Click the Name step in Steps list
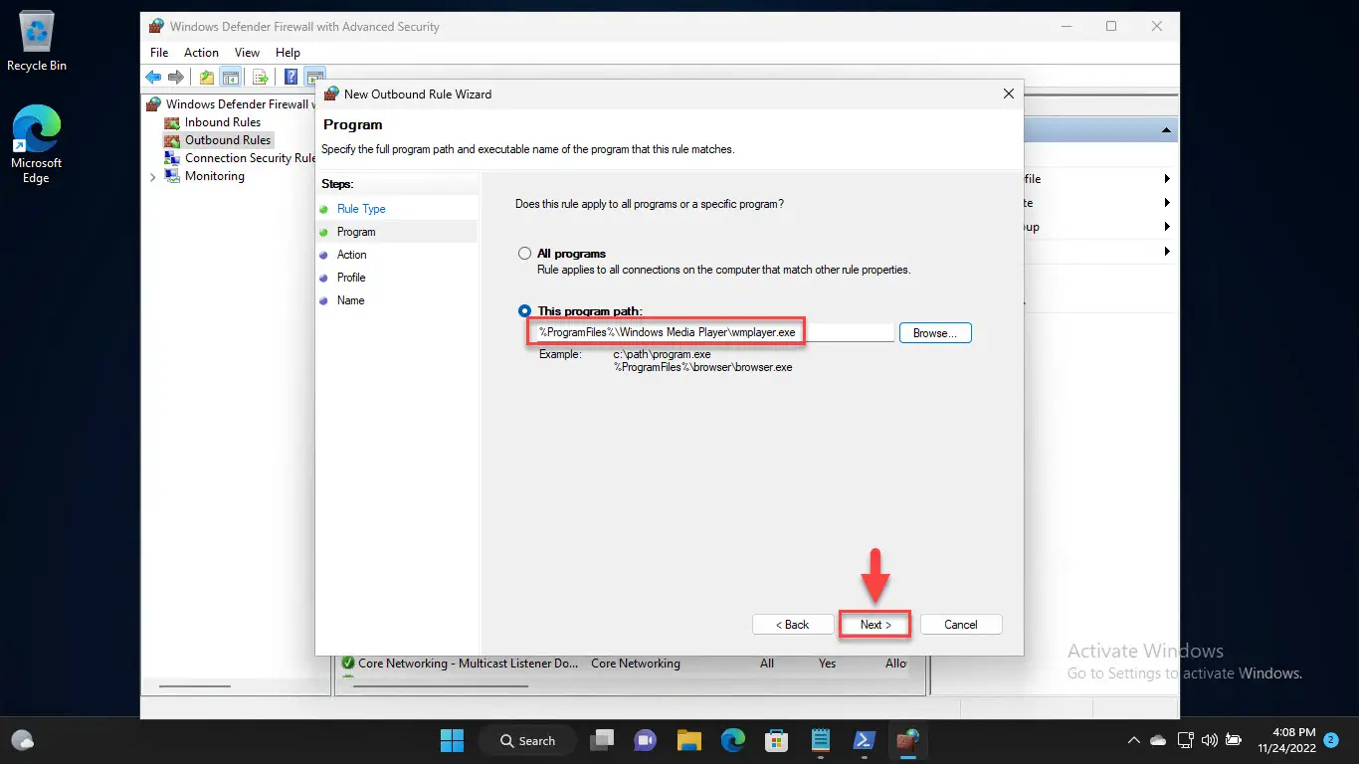Viewport: 1359px width, 764px height. [x=351, y=300]
